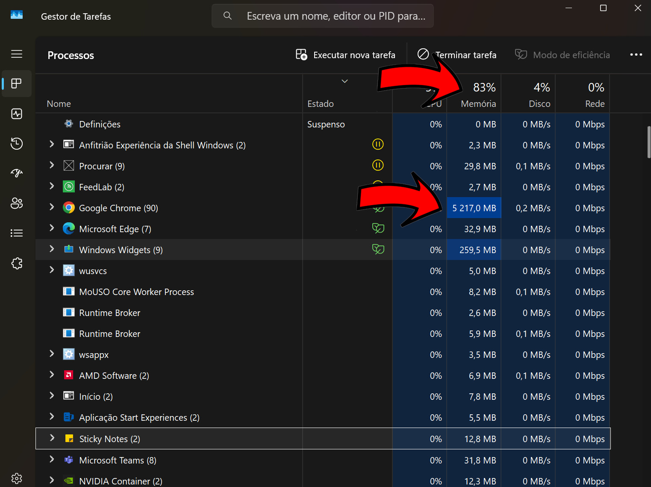
Task: Expand the Aplicação Start Experiences (2) group
Action: 52,417
